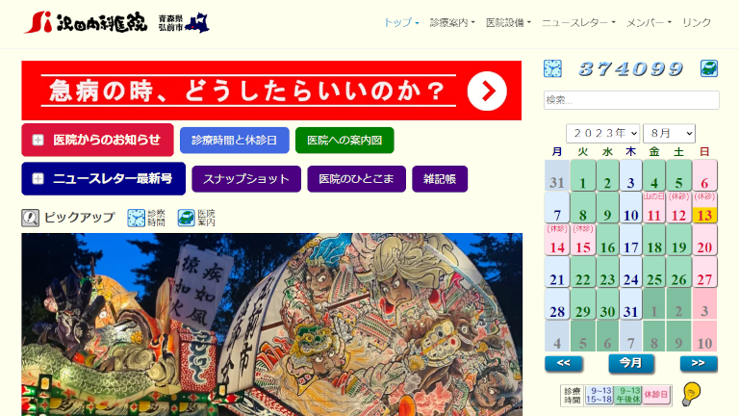
Task: Click the 急病の時、どうしたらいいのか？ banner
Action: (271, 91)
